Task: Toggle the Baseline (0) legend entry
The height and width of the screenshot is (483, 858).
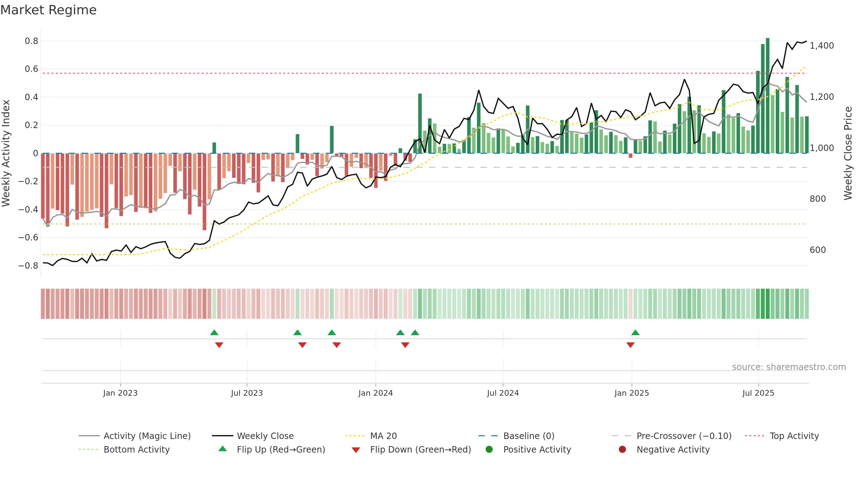Action: [516, 436]
